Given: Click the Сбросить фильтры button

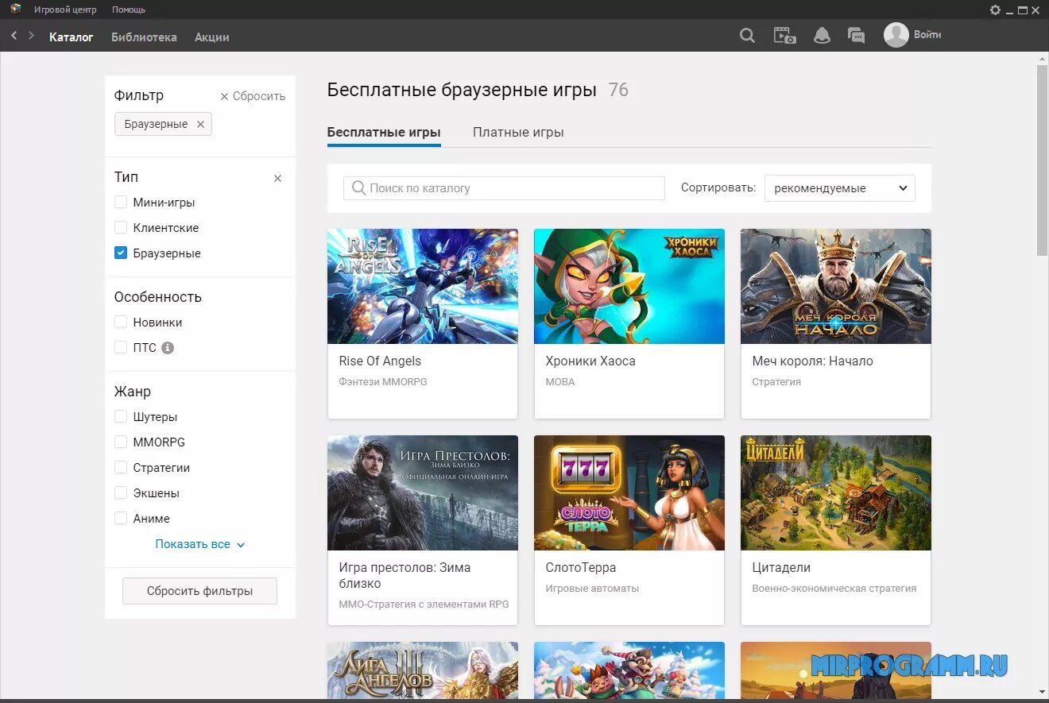Looking at the screenshot, I should pyautogui.click(x=199, y=591).
